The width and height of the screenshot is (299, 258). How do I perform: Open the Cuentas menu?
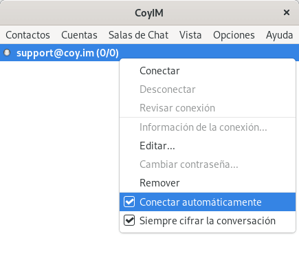click(79, 35)
